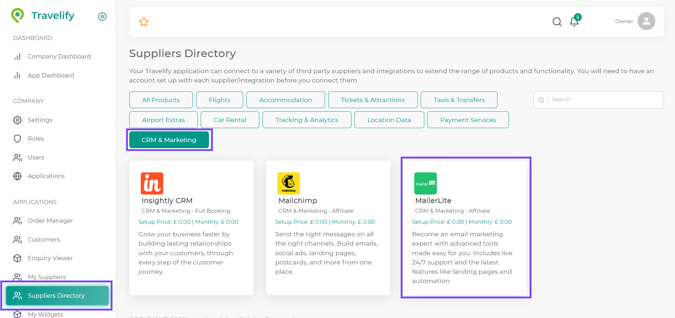The height and width of the screenshot is (318, 675).
Task: Open the Roles shield icon
Action: click(17, 138)
